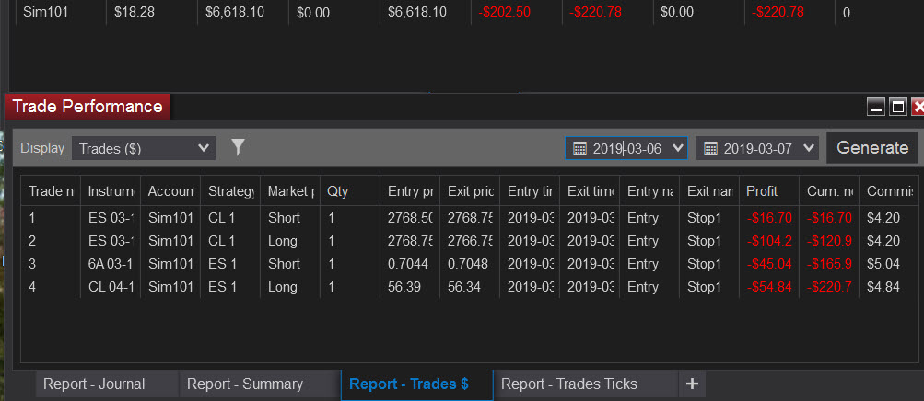The image size is (924, 401).
Task: Open calendar icon for start date 2019-03-06
Action: pyautogui.click(x=579, y=149)
